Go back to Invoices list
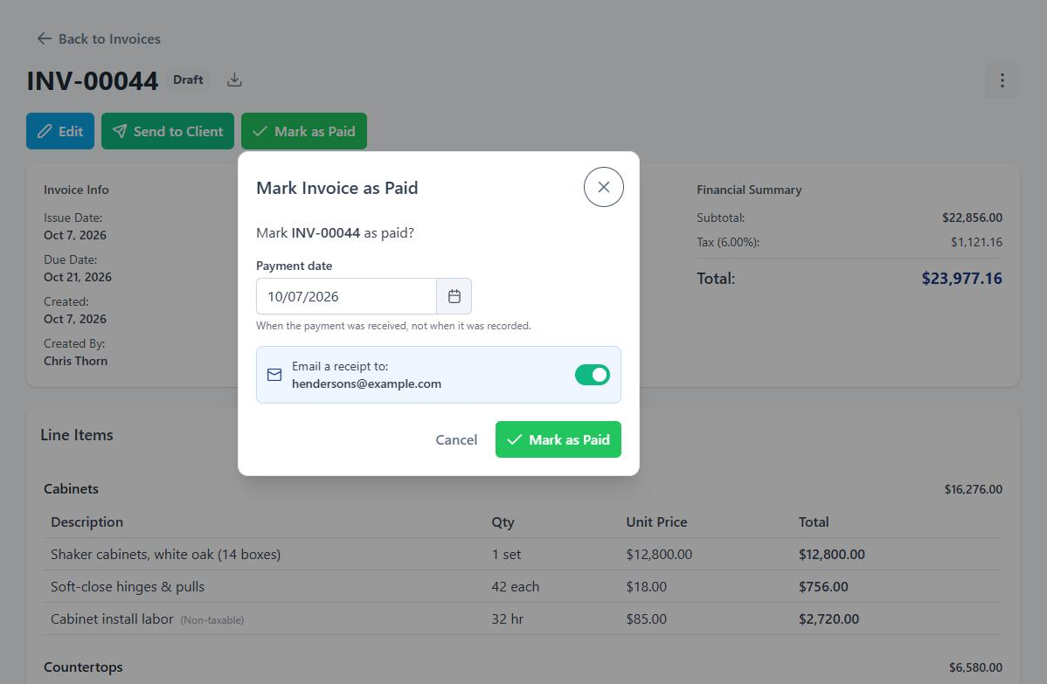Screen dimensions: 1047x684 [x=99, y=38]
